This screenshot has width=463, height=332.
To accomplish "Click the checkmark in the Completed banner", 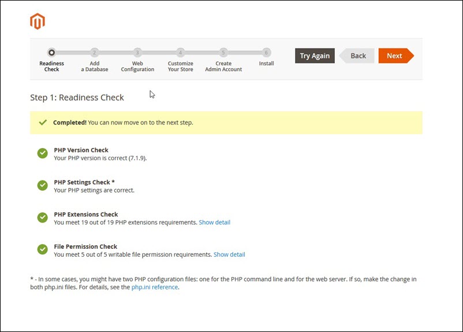I will (x=43, y=123).
